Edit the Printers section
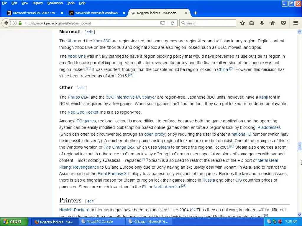This screenshot has height=226, width=302. pos(90,201)
